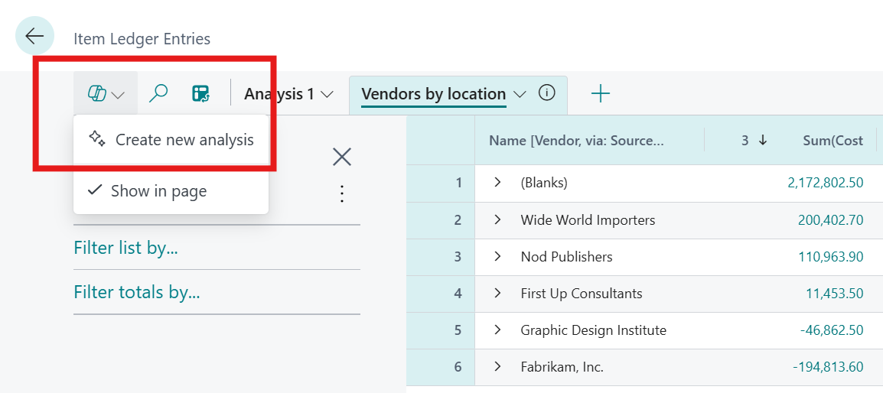Expand the Analysis 1 tab chevron
This screenshot has height=393, width=883.
point(327,95)
